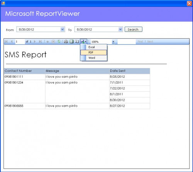The width and height of the screenshot is (193, 172).
Task: Click date cell 7/22/2012
Action: tap(130, 89)
